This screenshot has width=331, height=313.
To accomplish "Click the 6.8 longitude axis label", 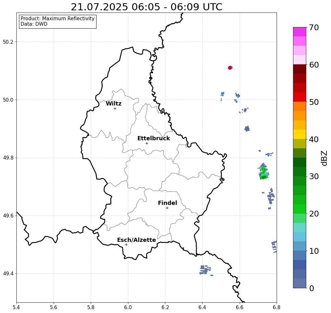I will click(277, 308).
